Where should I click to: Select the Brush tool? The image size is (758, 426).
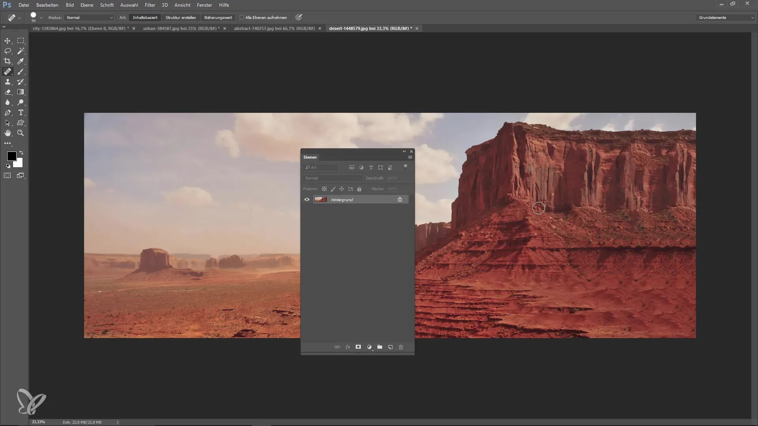[21, 71]
